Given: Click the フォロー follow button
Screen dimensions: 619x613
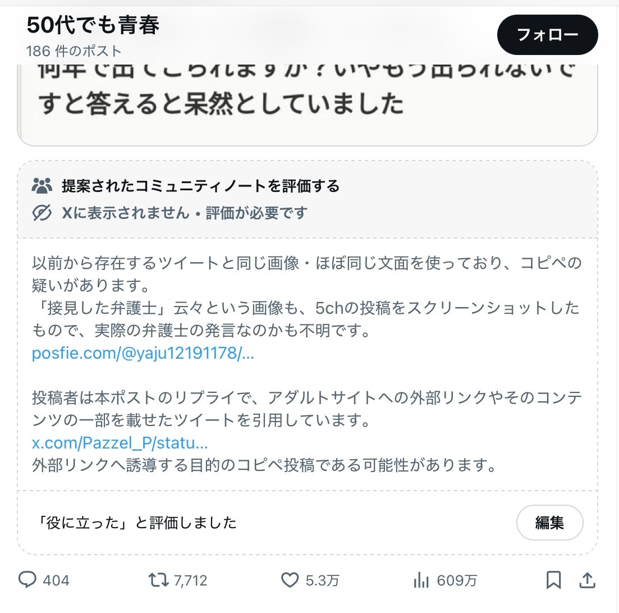Looking at the screenshot, I should (x=547, y=35).
